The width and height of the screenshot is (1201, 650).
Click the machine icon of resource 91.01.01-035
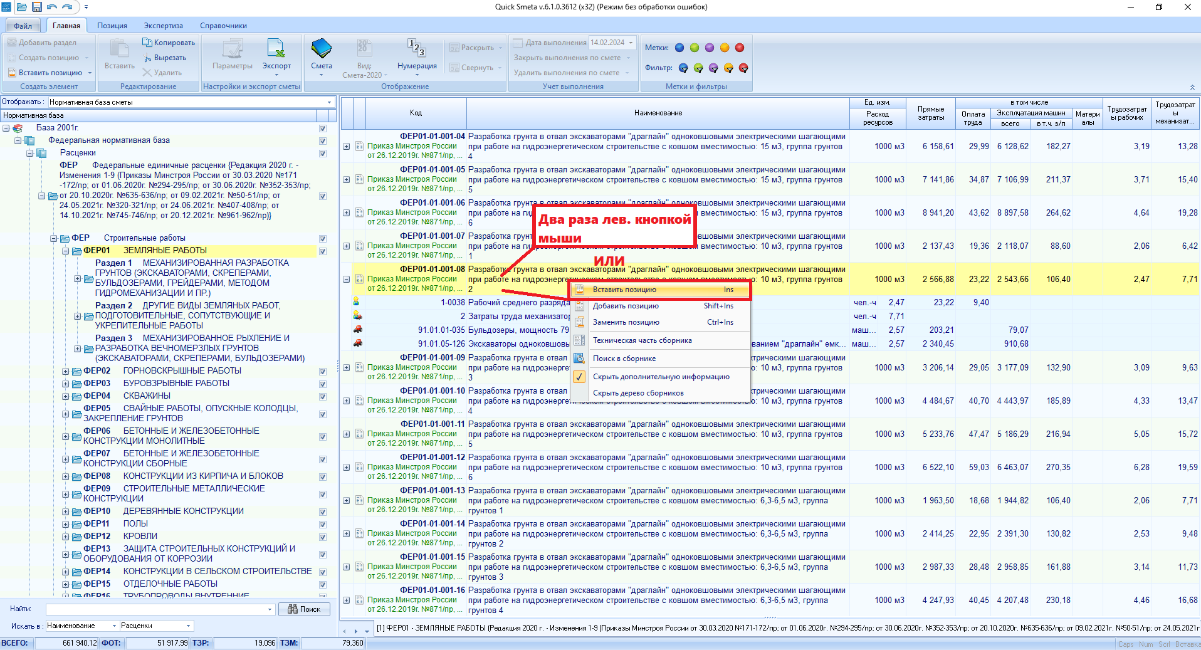357,329
